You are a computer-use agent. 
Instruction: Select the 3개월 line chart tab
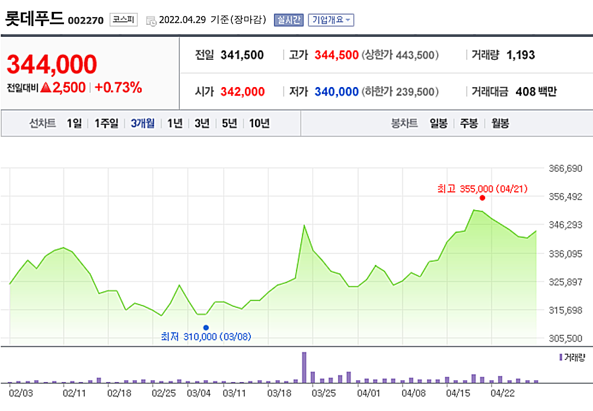[142, 123]
